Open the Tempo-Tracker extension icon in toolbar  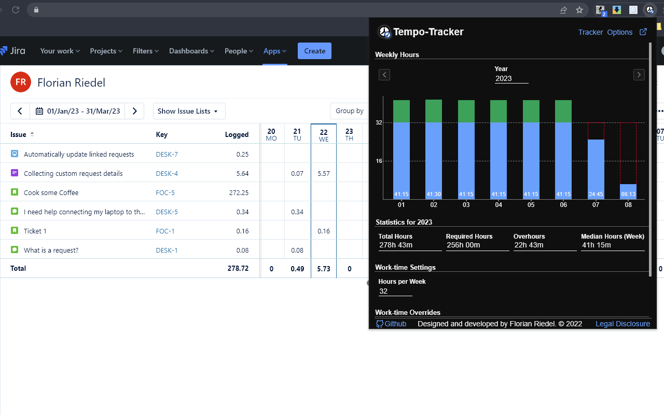tap(649, 10)
